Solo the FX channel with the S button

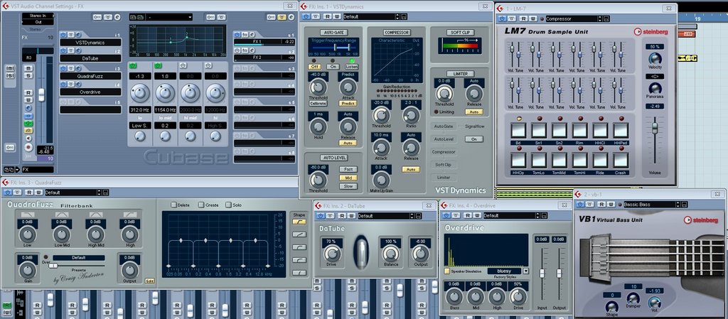pyautogui.click(x=28, y=75)
